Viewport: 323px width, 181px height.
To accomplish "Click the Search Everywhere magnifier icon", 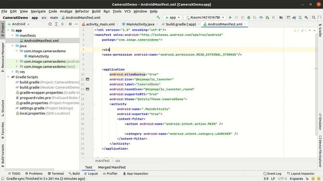I will point(313,18).
